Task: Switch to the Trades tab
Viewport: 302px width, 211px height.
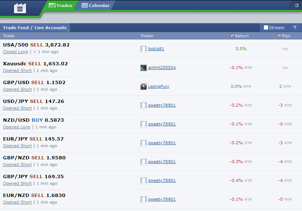Action: pyautogui.click(x=60, y=6)
